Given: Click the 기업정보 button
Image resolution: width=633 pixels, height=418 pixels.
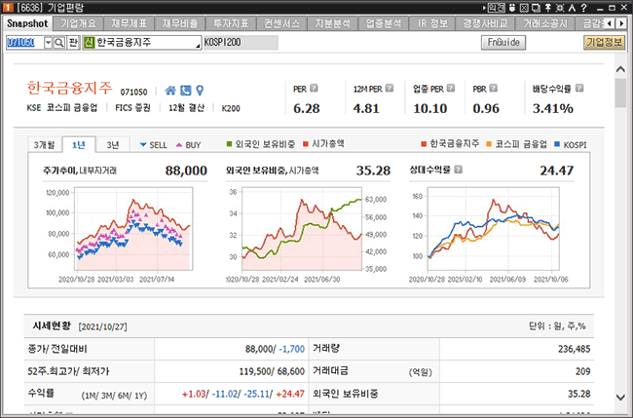Looking at the screenshot, I should [x=605, y=43].
